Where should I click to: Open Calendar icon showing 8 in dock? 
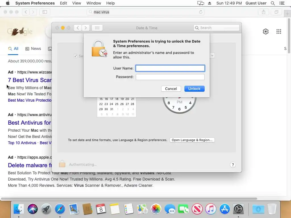tap(101, 209)
